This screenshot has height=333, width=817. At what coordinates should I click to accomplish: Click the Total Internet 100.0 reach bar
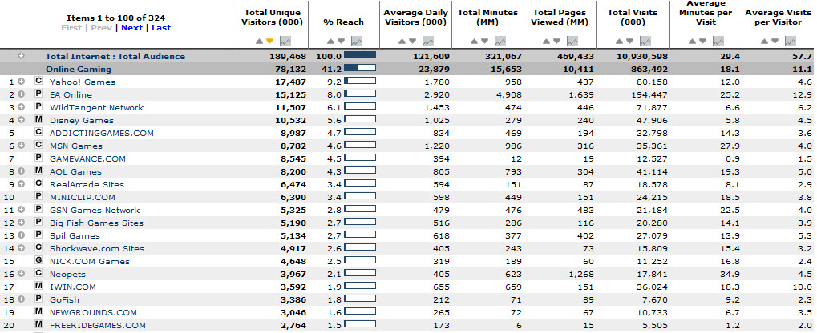click(x=360, y=54)
